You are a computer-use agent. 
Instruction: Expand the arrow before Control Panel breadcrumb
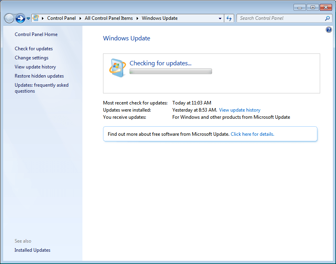tap(43, 19)
